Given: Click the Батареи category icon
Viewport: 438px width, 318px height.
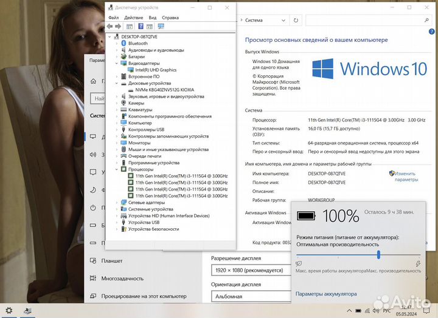Looking at the screenshot, I should 123,56.
